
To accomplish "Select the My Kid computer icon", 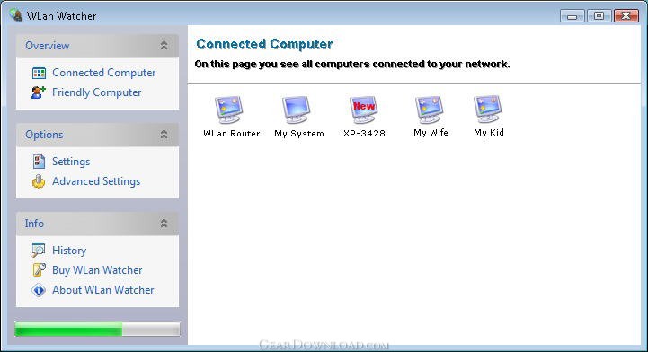I will coord(488,110).
